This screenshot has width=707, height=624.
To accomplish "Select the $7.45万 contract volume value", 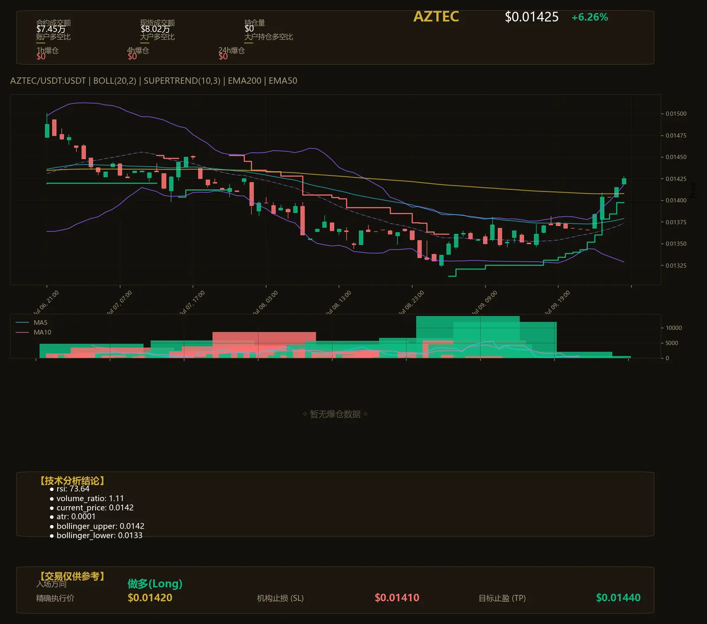I will point(50,29).
